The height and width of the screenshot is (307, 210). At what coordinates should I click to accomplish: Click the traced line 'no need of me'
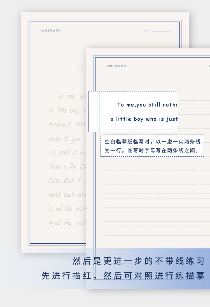[x=67, y=152]
